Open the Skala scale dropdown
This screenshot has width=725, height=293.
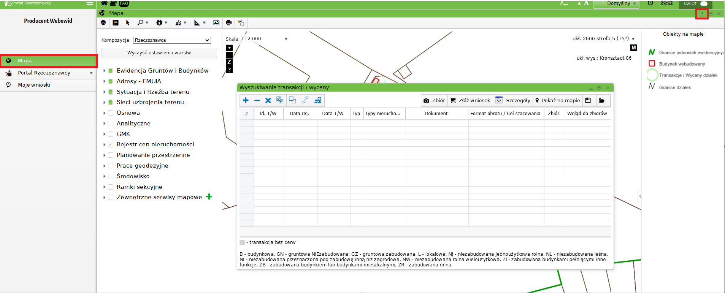coord(286,39)
